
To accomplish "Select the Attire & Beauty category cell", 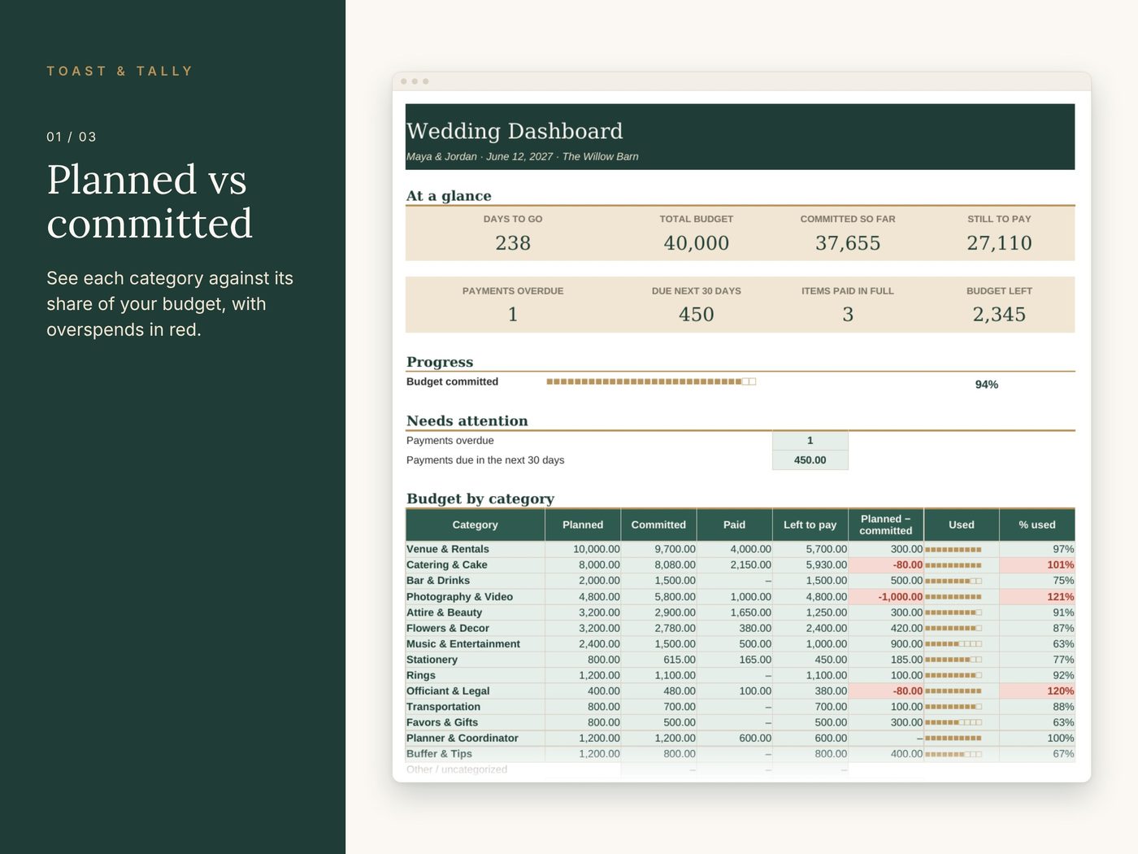I will click(476, 612).
